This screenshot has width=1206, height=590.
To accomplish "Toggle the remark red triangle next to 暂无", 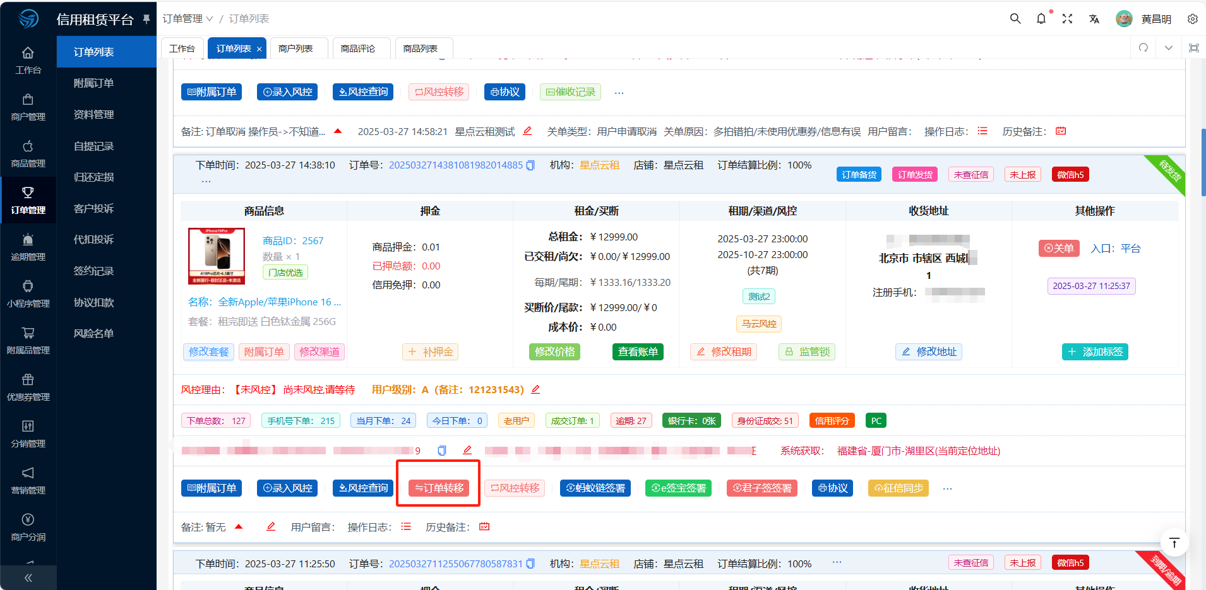I will [239, 526].
